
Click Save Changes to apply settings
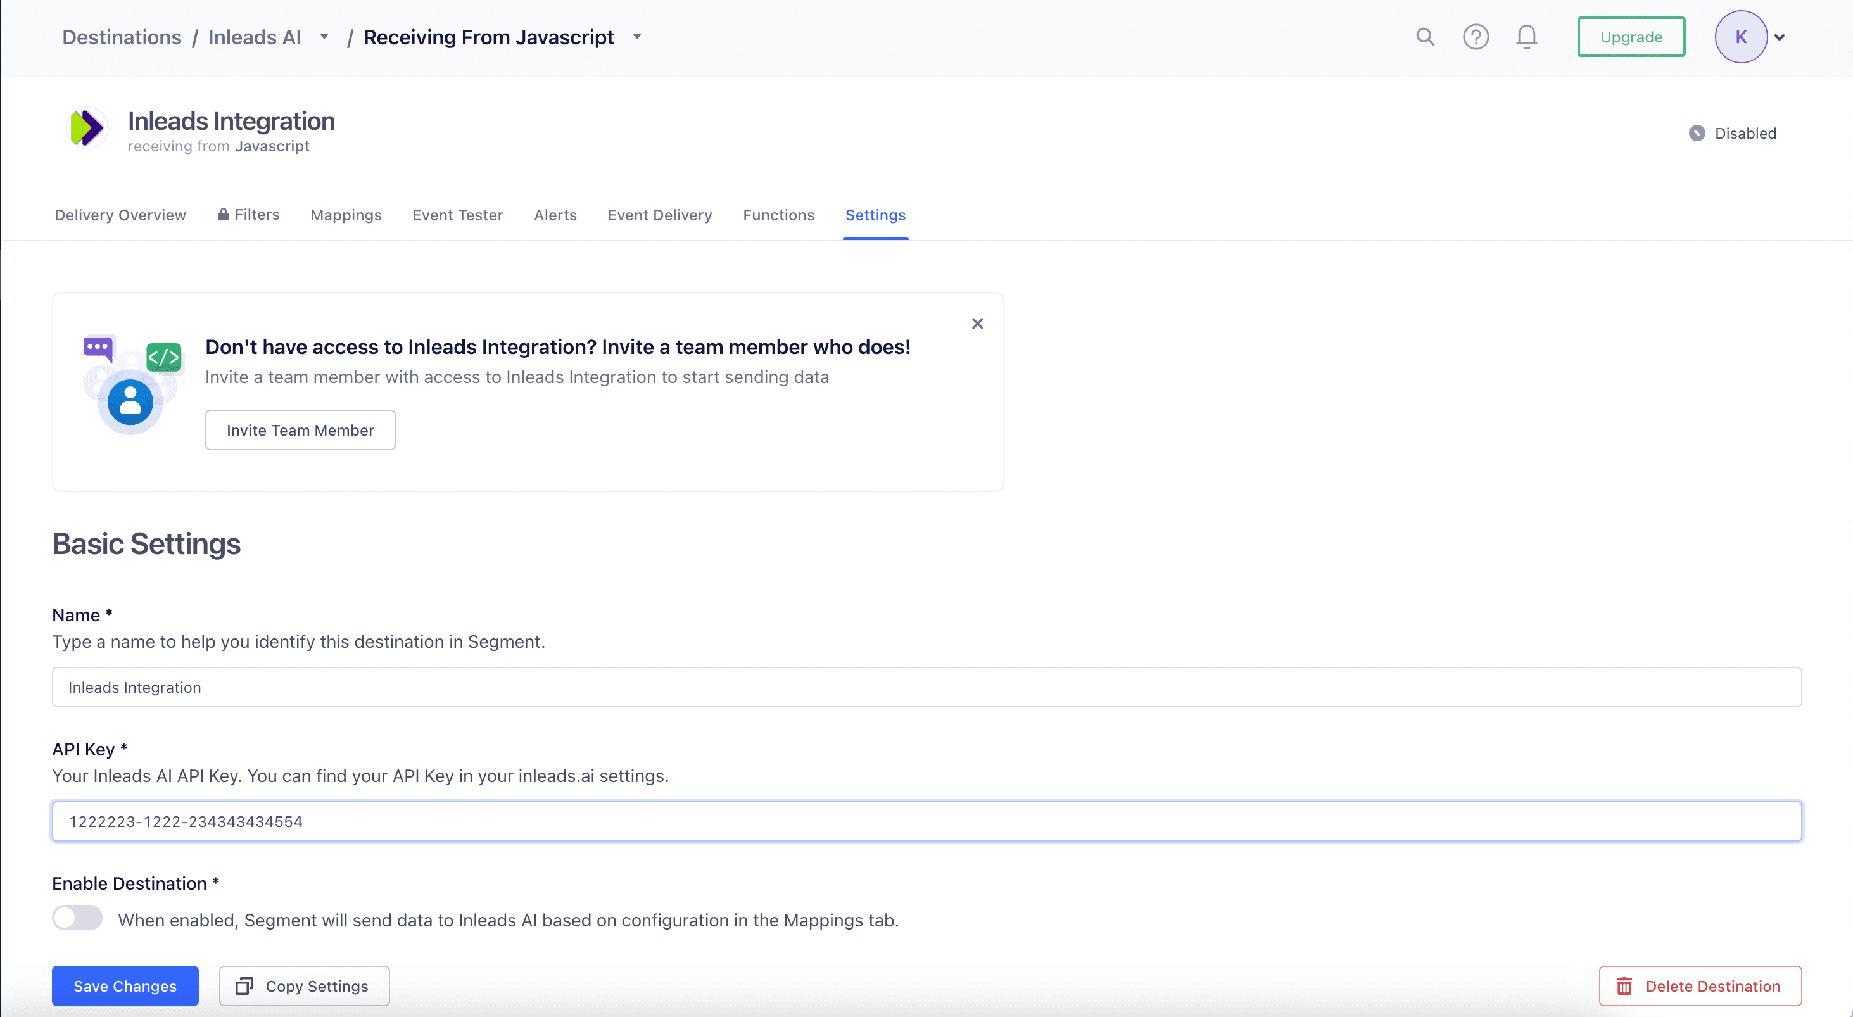point(125,986)
